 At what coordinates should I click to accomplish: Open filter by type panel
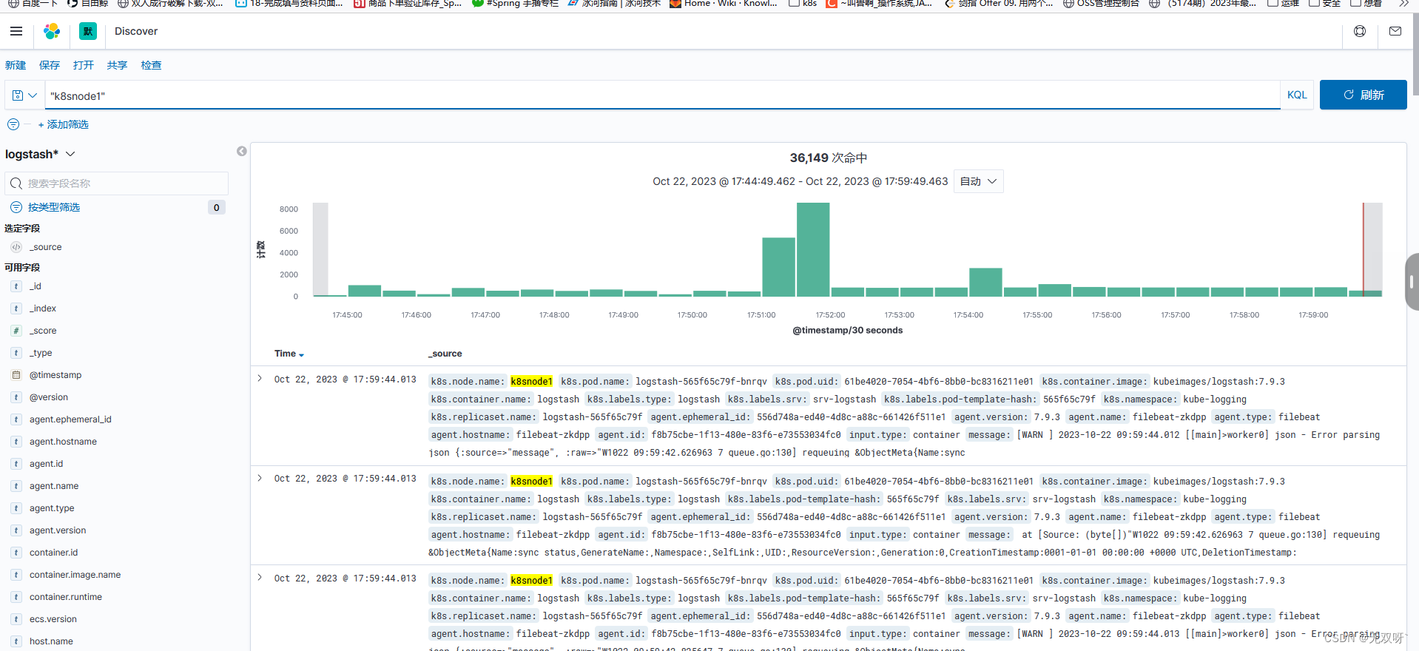54,207
